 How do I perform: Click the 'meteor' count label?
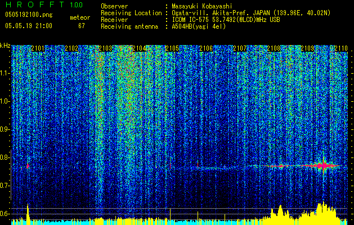pyautogui.click(x=80, y=17)
